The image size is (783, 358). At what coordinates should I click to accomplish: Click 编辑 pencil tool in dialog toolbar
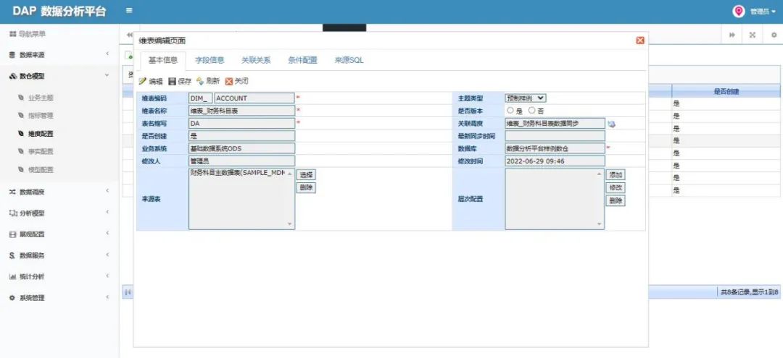(151, 81)
